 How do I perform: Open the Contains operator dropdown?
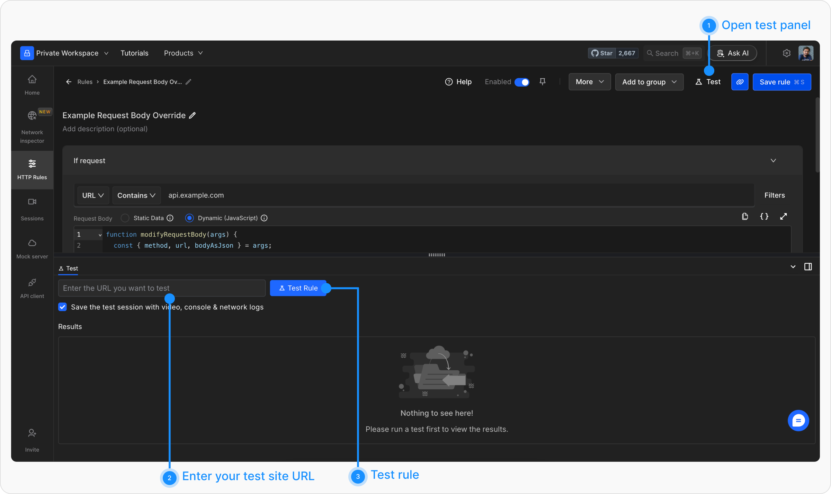pyautogui.click(x=136, y=195)
